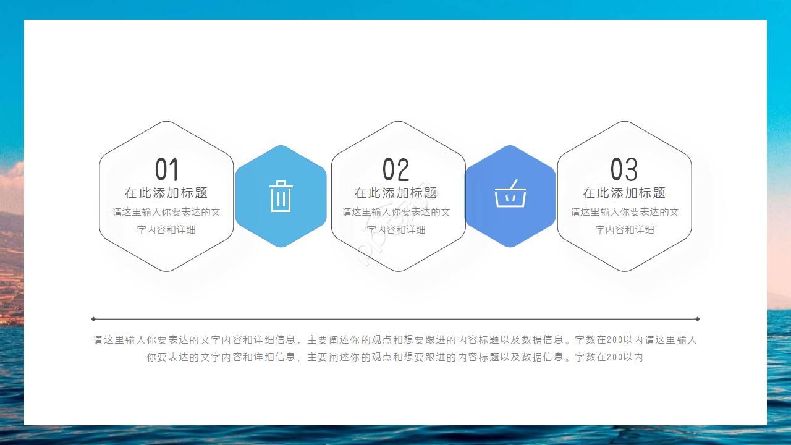The width and height of the screenshot is (791, 445).
Task: Click the shopping basket icon
Action: coord(510,195)
